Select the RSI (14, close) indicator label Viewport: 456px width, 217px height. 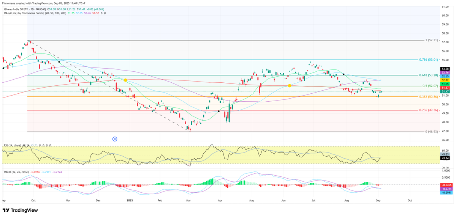tap(14, 145)
